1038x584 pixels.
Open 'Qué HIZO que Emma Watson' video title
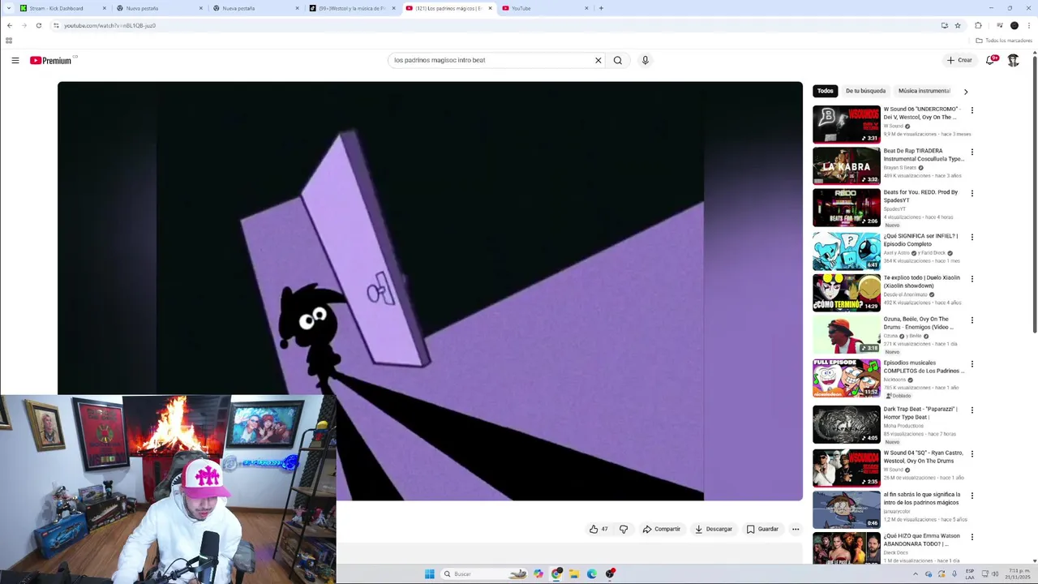coord(922,539)
